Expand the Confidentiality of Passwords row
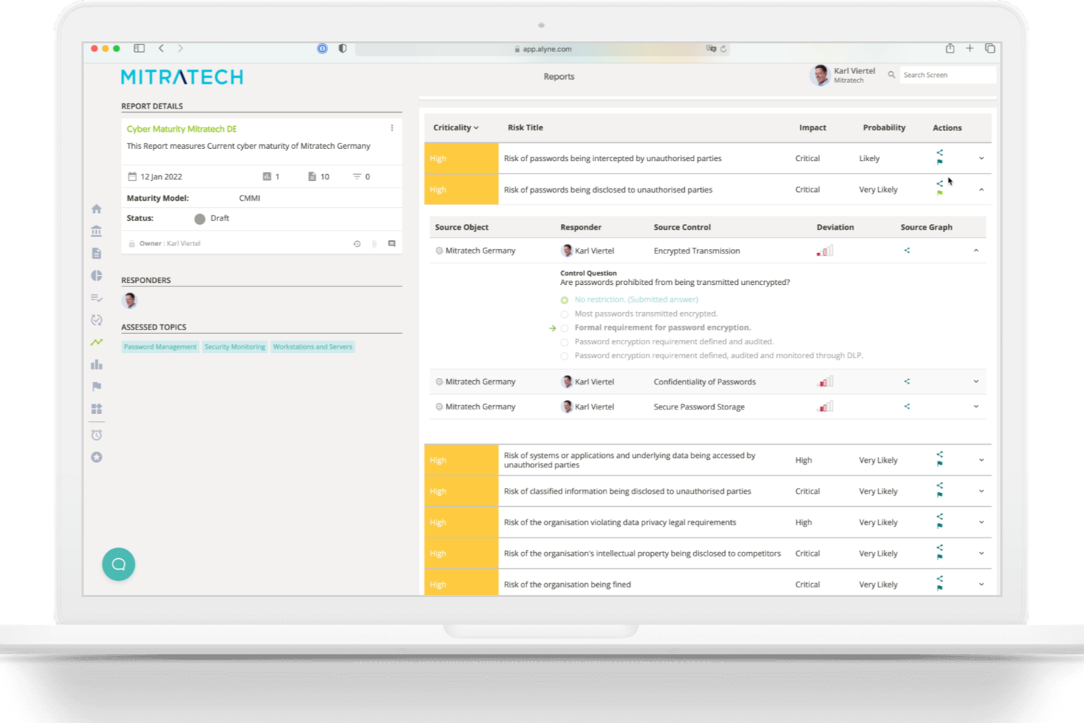Screen dimensions: 1084x723 975,381
